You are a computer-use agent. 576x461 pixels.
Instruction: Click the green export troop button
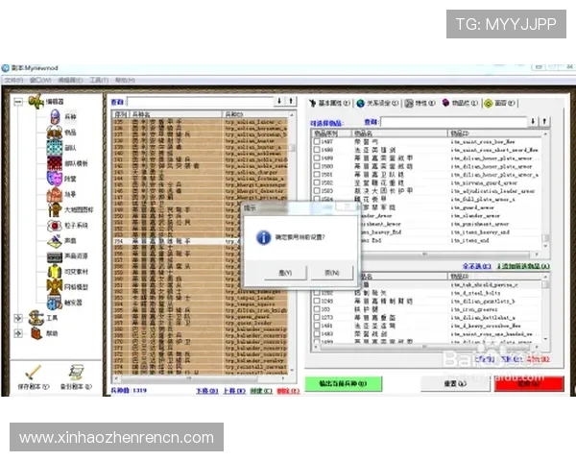(343, 384)
